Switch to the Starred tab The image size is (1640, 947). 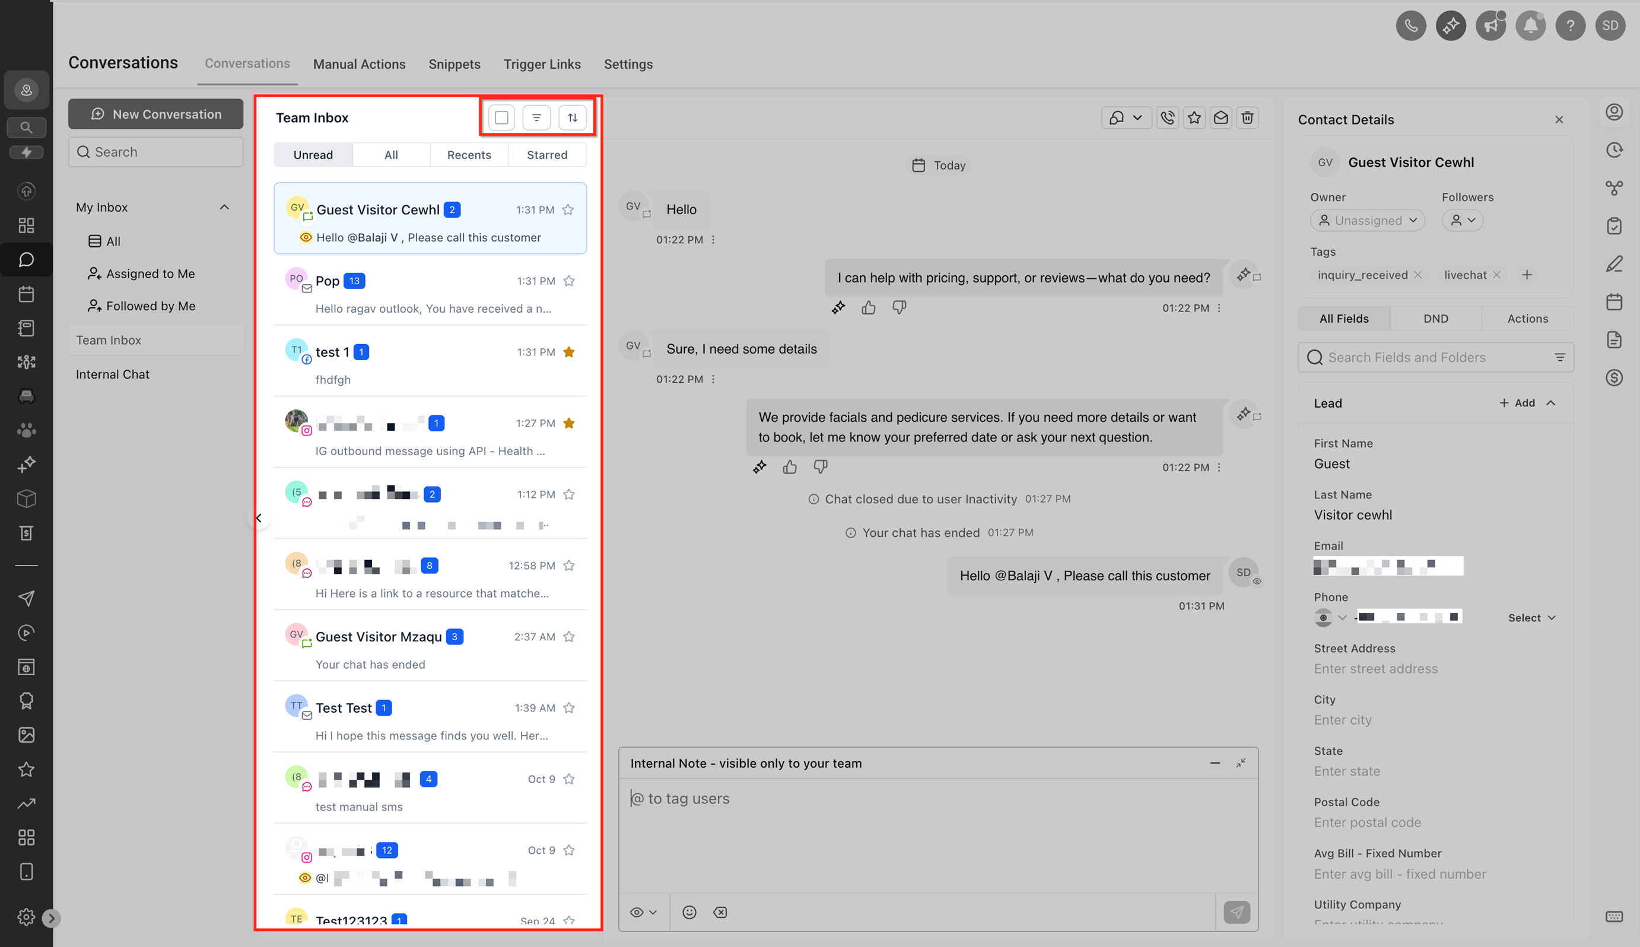pyautogui.click(x=547, y=155)
